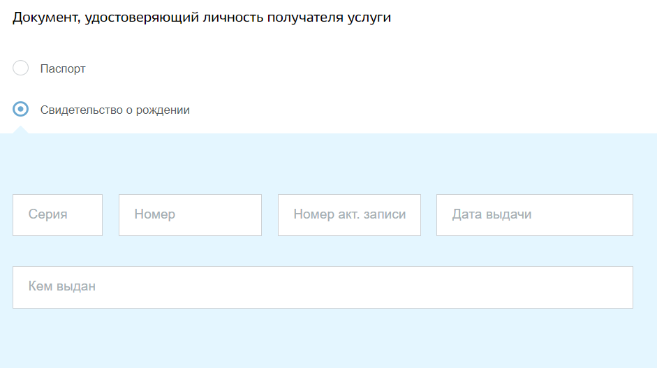This screenshot has height=368, width=664.
Task: Click empty light-blue panel area below Кем выдан
Action: click(323, 339)
